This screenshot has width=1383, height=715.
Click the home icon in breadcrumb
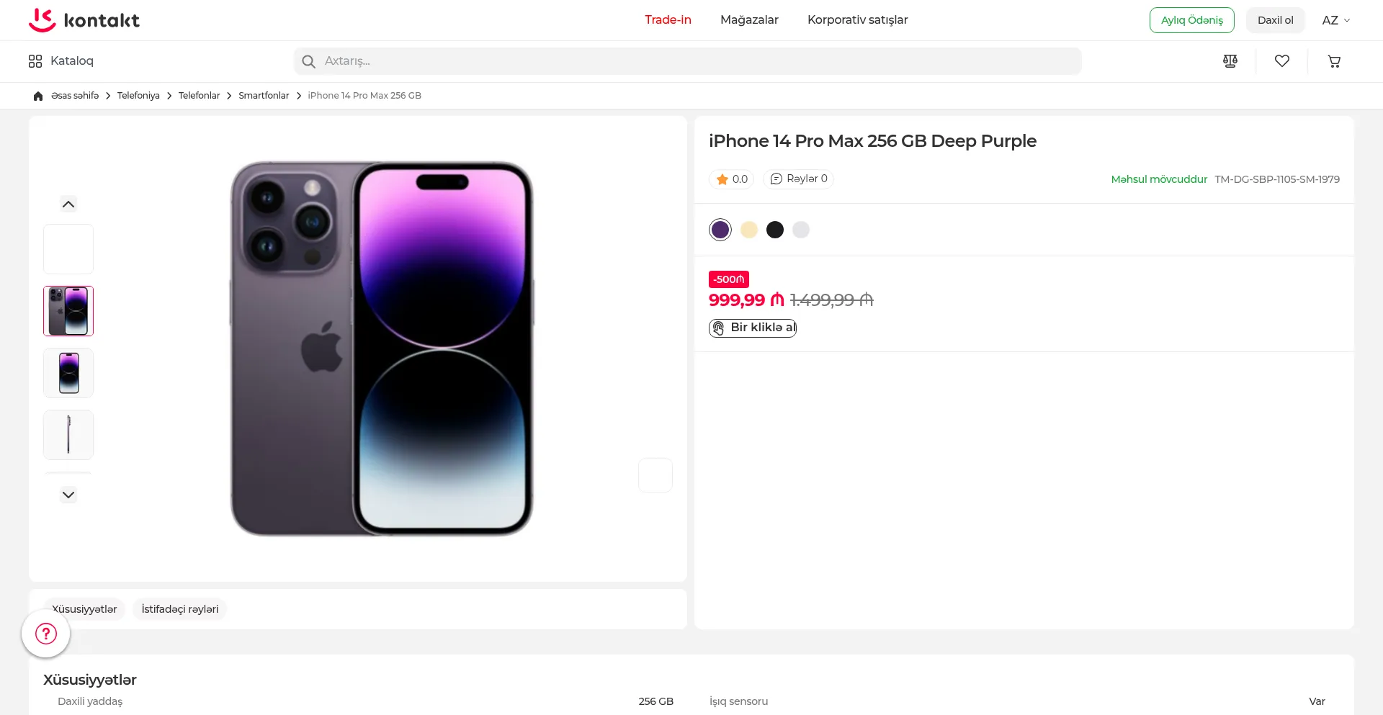38,96
